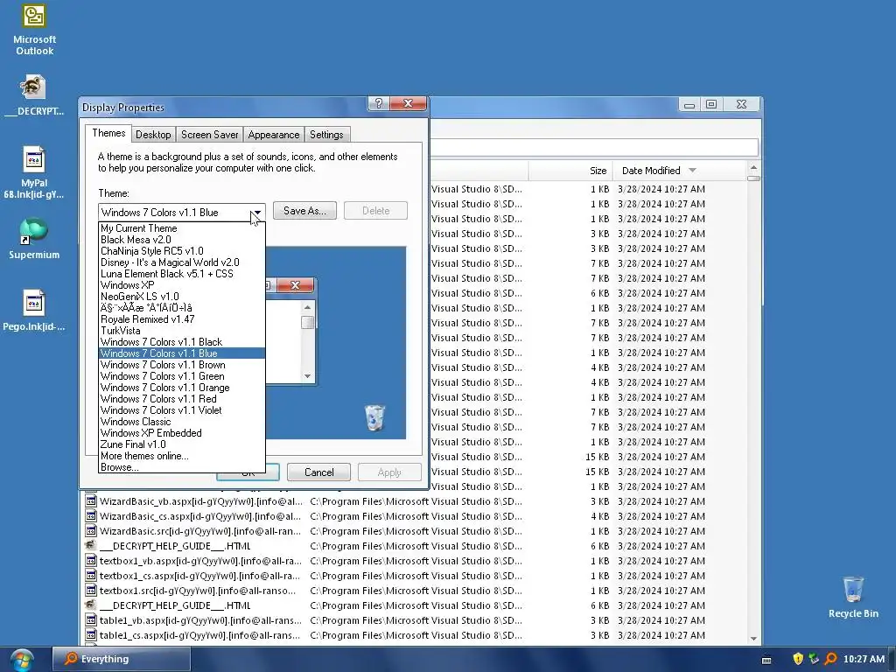Choose Royale Remixed v1.47 theme
This screenshot has width=896, height=672.
[182, 319]
